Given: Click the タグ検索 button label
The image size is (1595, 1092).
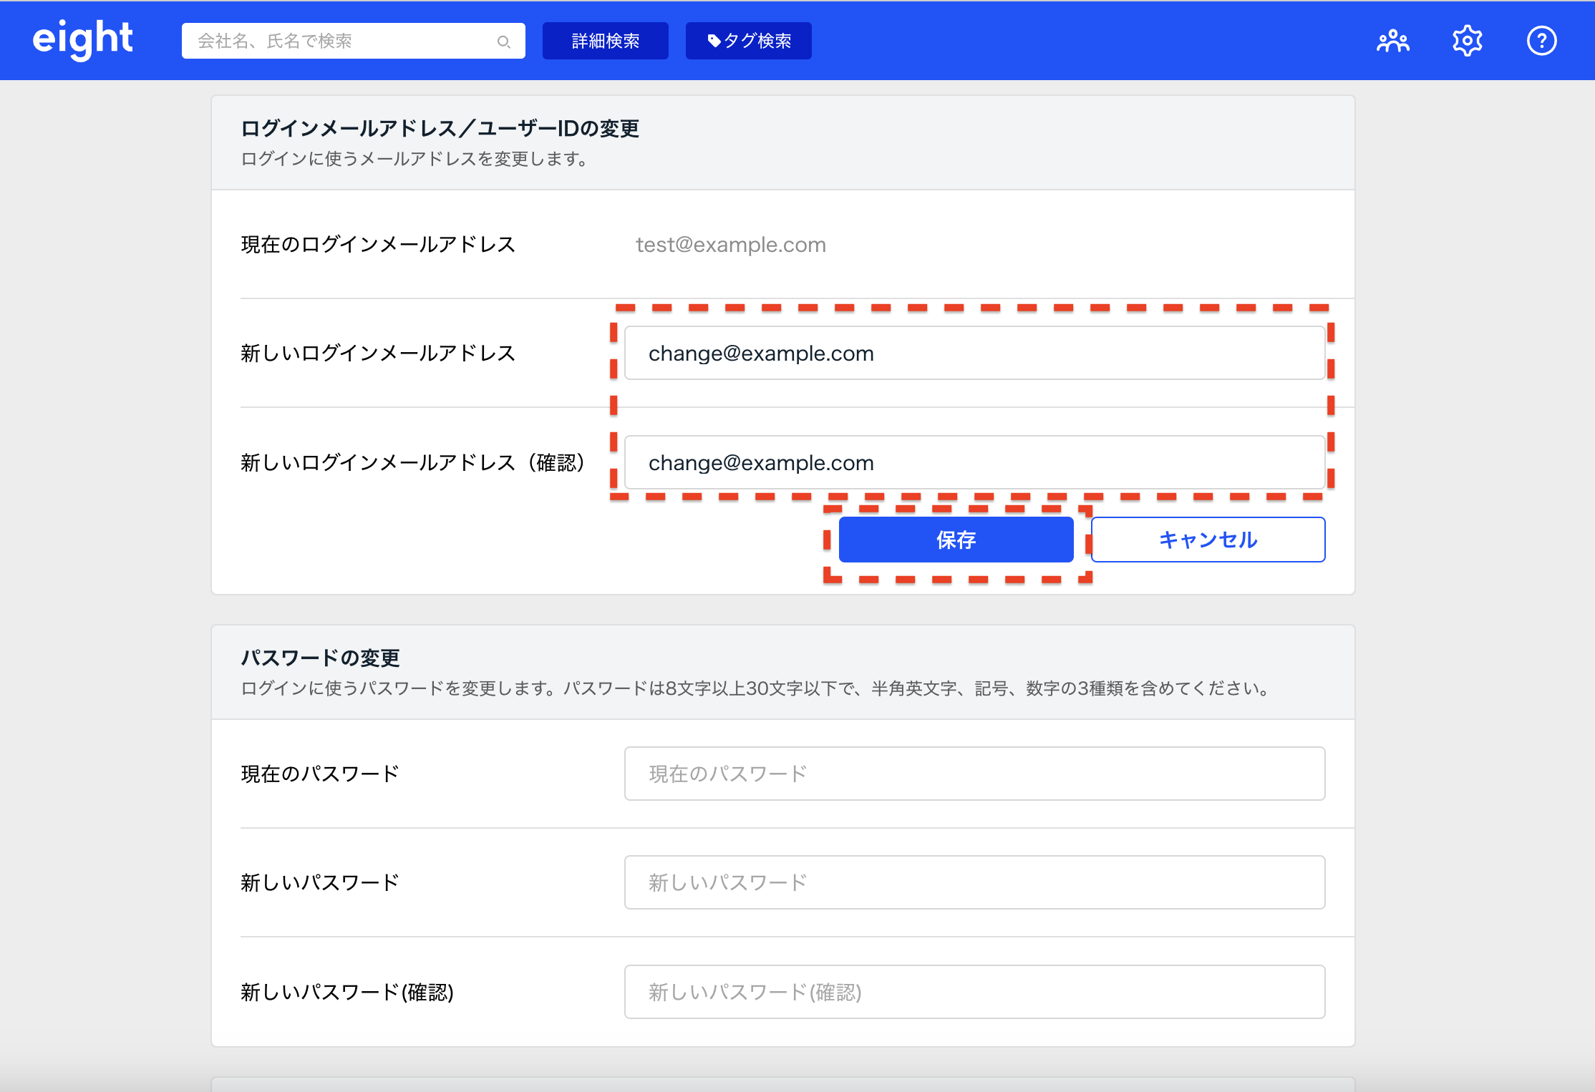Looking at the screenshot, I should [x=757, y=41].
